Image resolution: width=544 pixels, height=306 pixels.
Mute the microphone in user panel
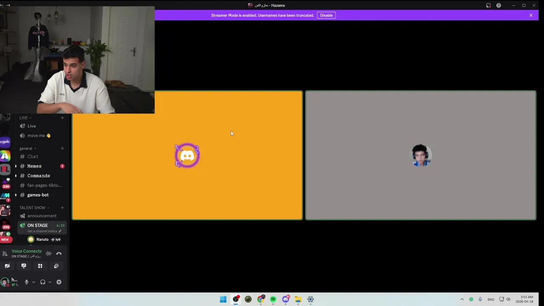point(26,282)
